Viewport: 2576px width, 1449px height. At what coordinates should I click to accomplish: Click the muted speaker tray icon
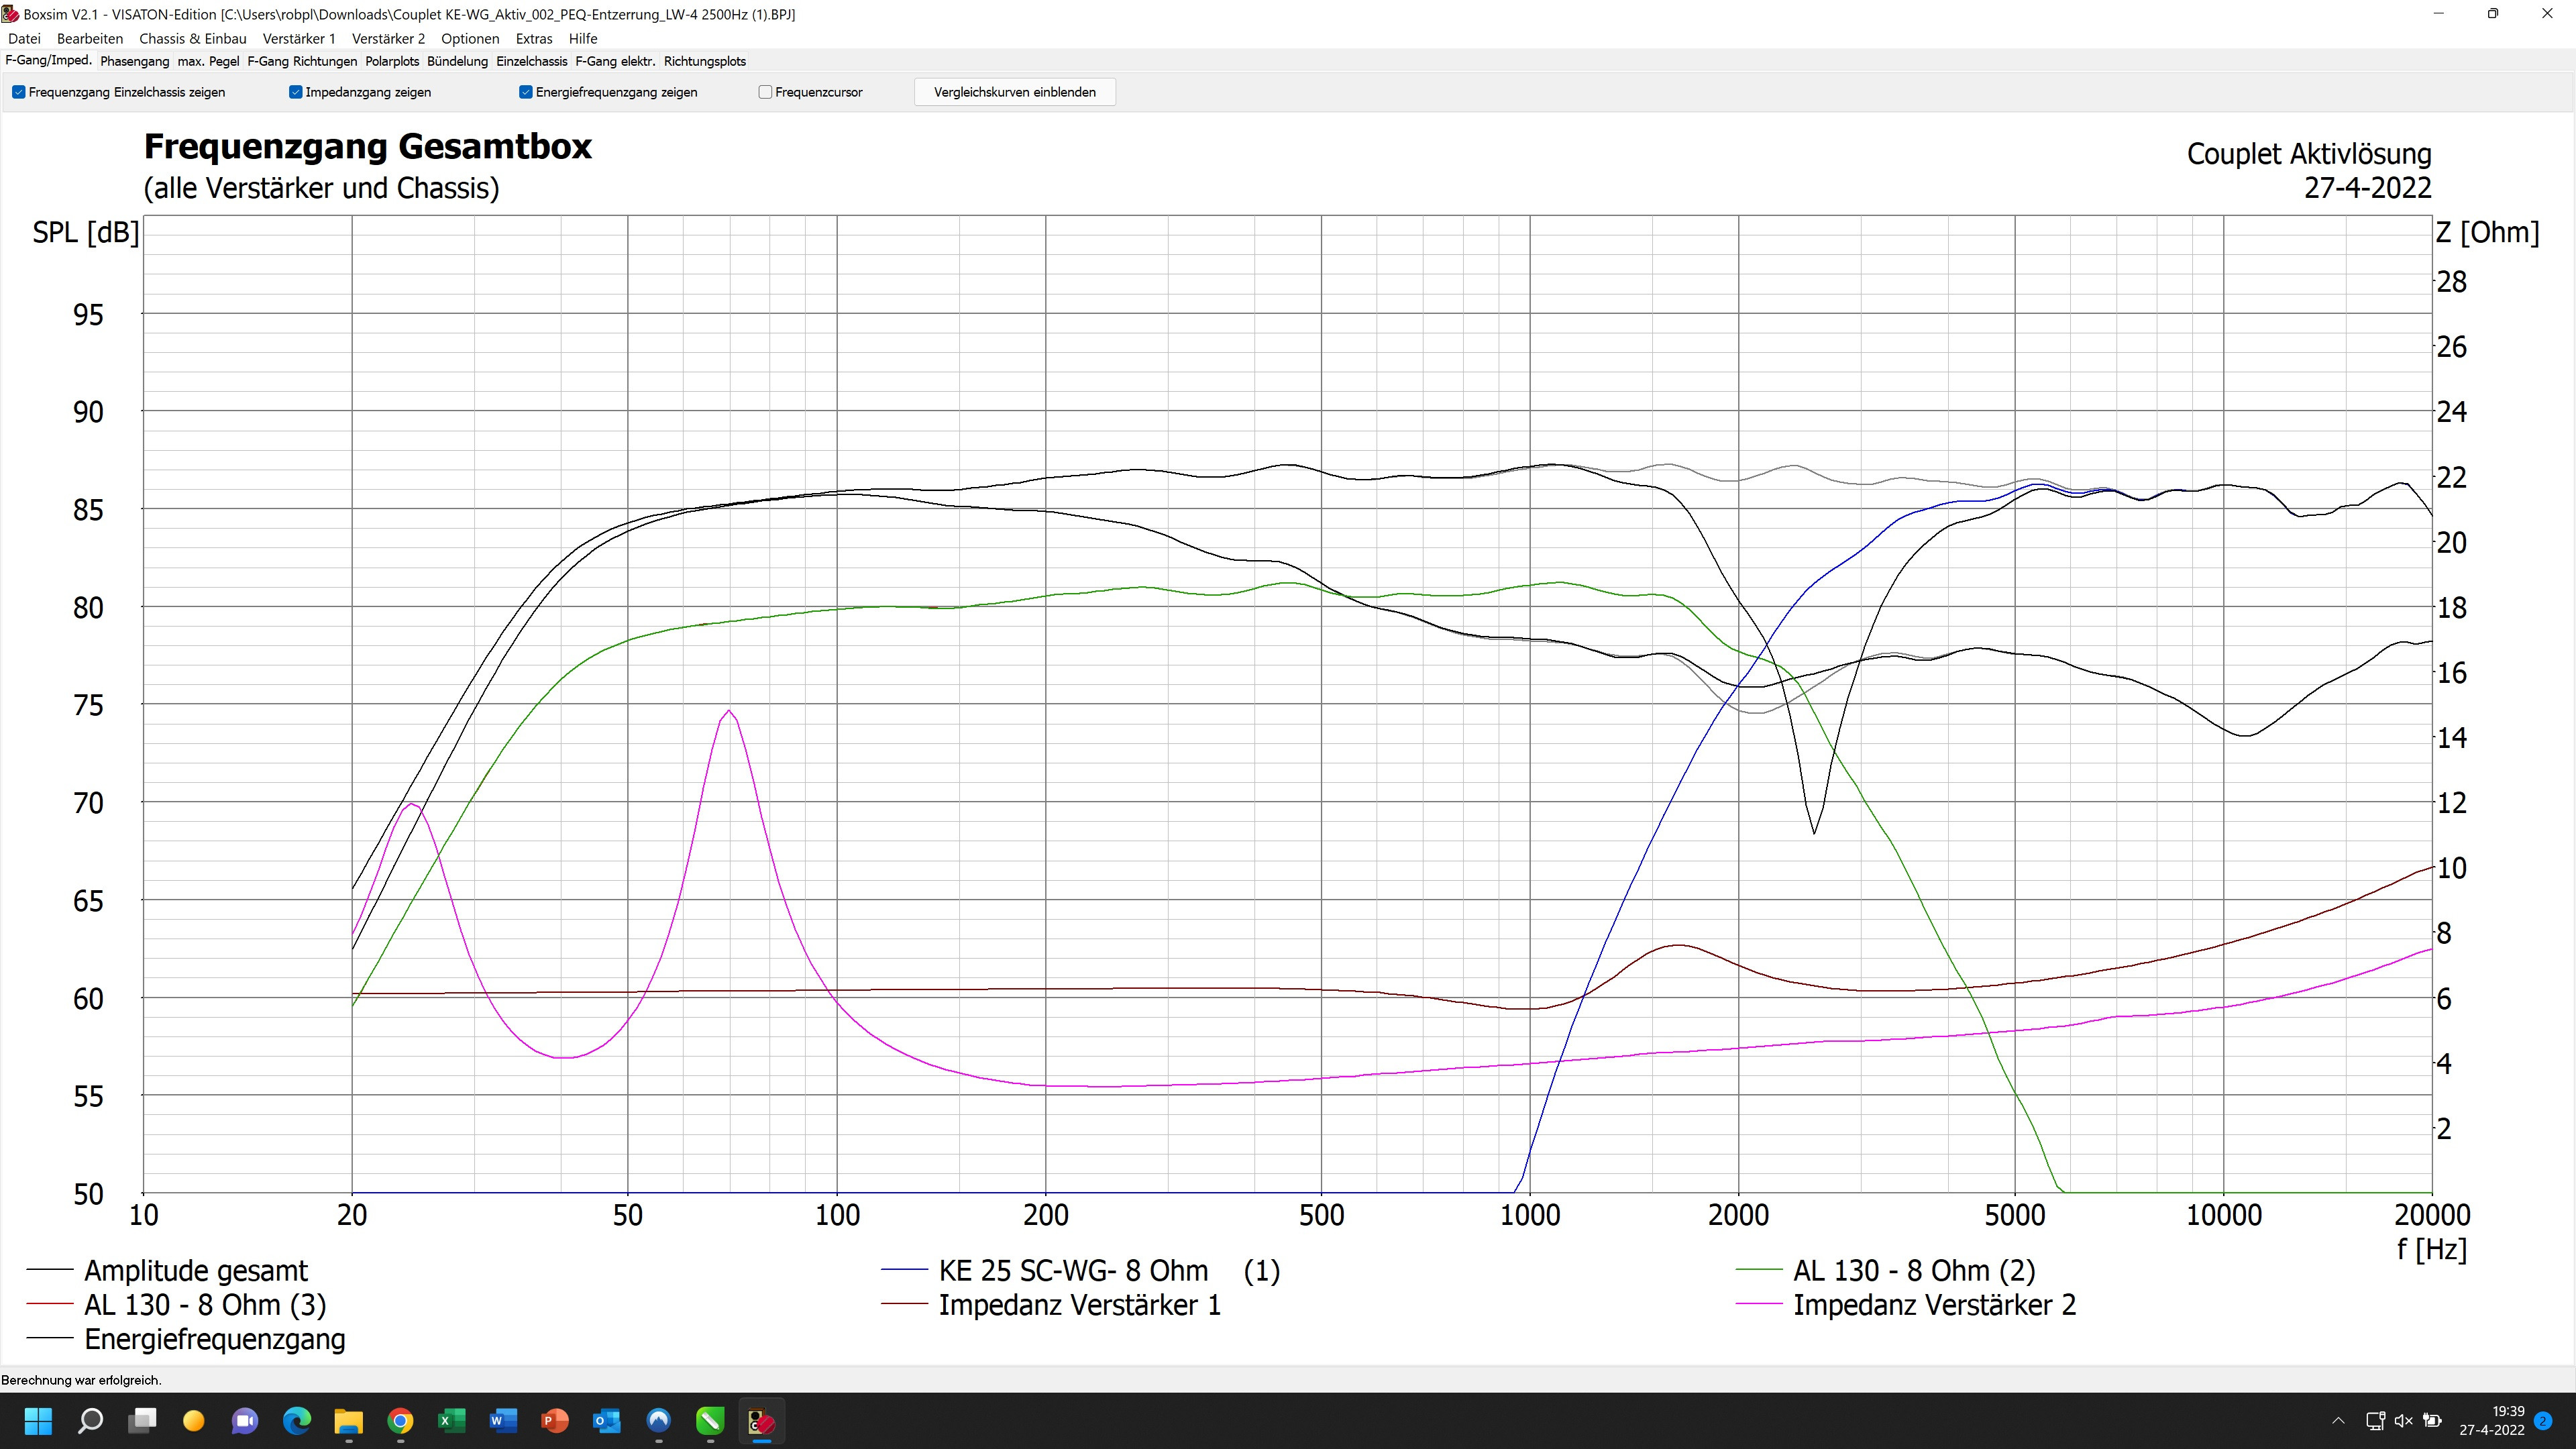pyautogui.click(x=2404, y=1421)
